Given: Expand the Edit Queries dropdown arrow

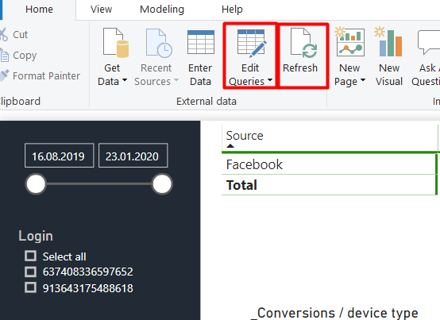Looking at the screenshot, I should (270, 80).
